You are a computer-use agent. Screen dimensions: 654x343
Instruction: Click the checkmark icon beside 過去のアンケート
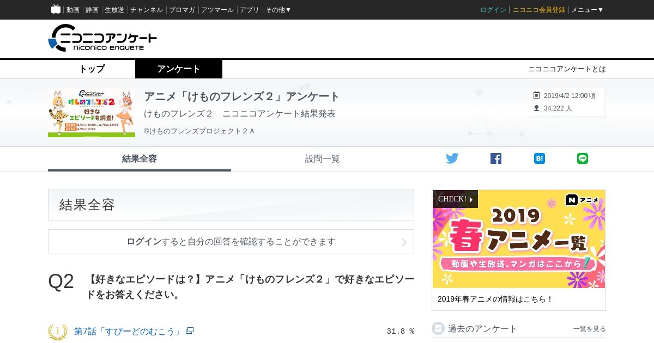[438, 328]
